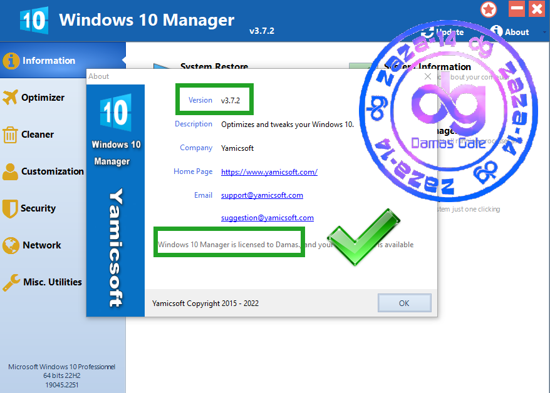Click the Customization person icon

10,171
